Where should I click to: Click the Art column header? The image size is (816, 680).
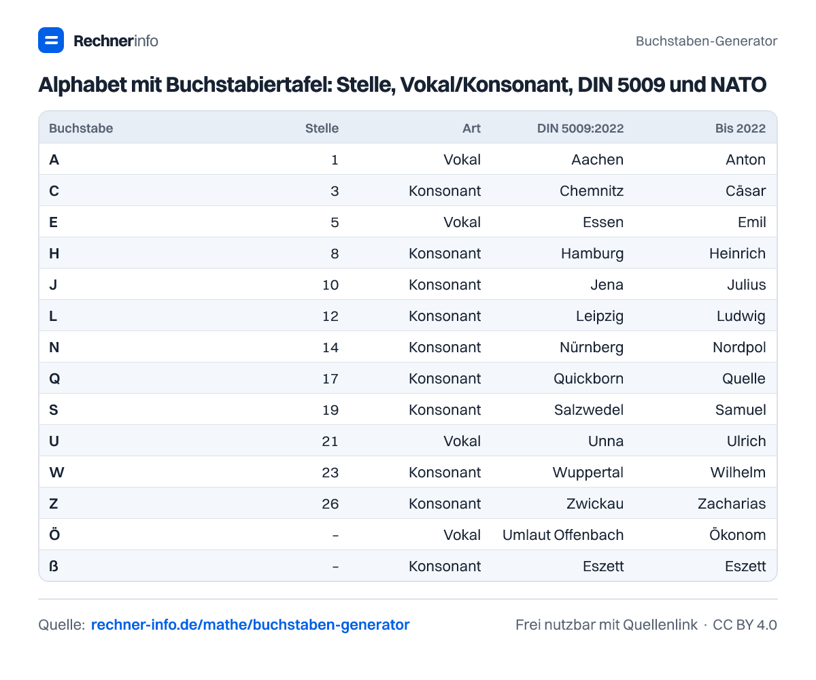tap(471, 128)
